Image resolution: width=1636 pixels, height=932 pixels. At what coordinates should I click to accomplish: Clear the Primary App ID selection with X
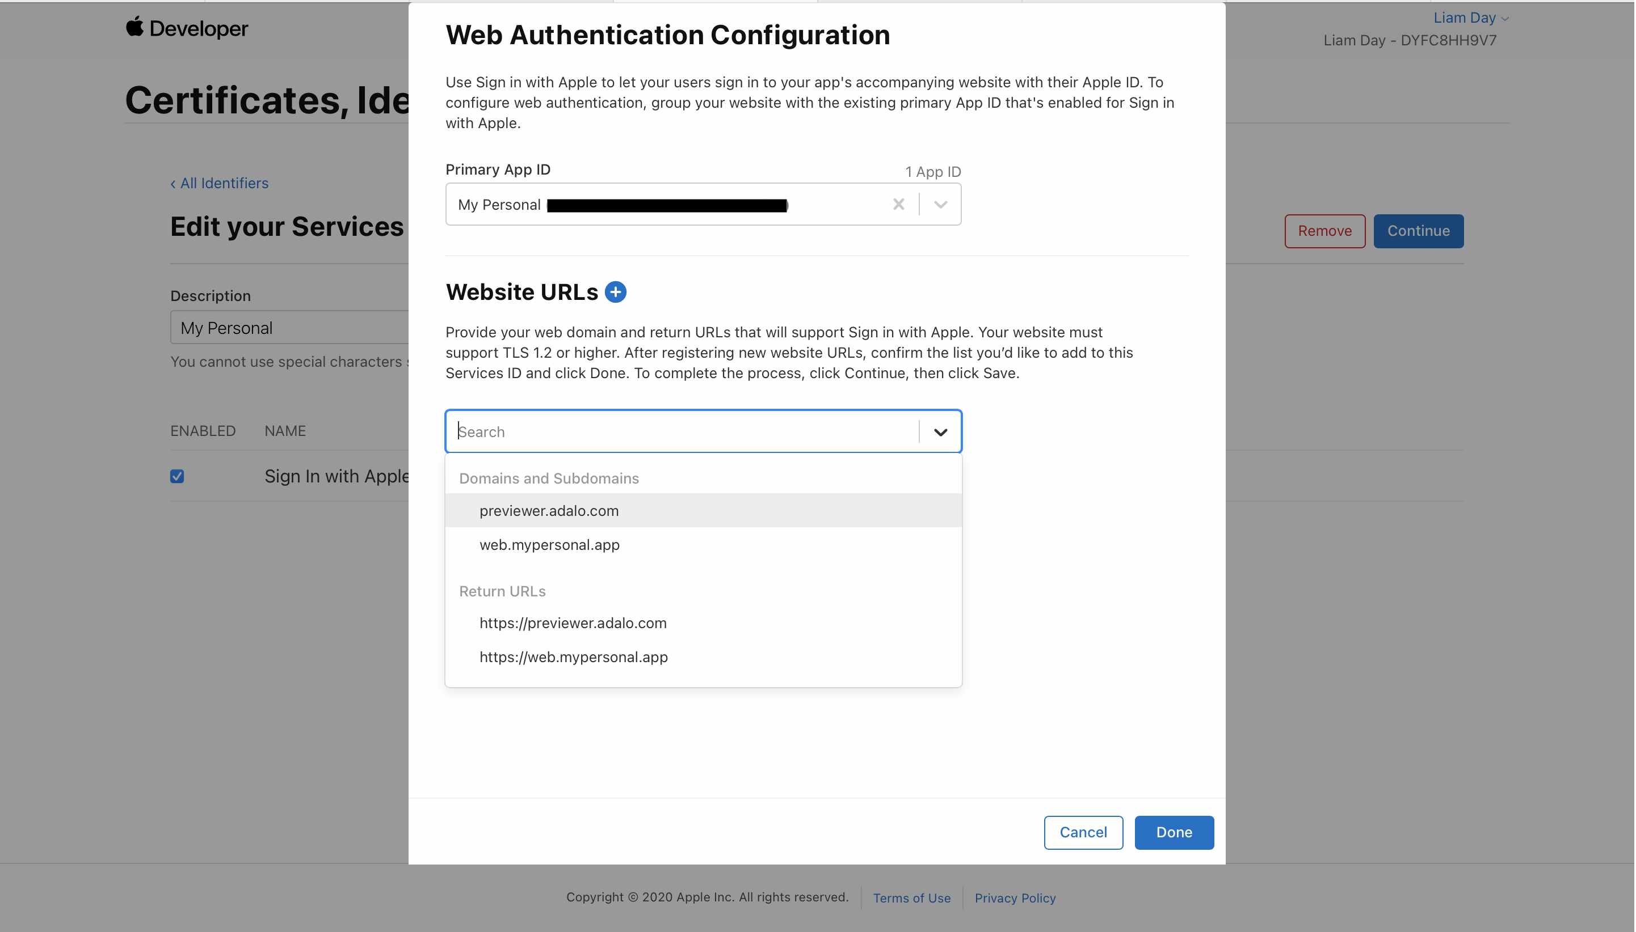point(898,204)
